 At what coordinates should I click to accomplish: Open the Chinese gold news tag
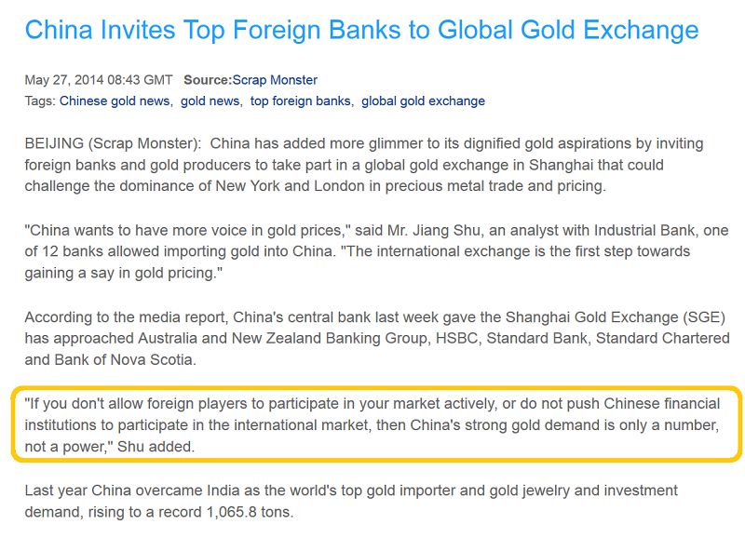coord(115,101)
